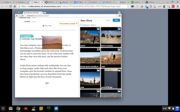
Task: Click the inner window reload icon
Action: tap(22, 16)
